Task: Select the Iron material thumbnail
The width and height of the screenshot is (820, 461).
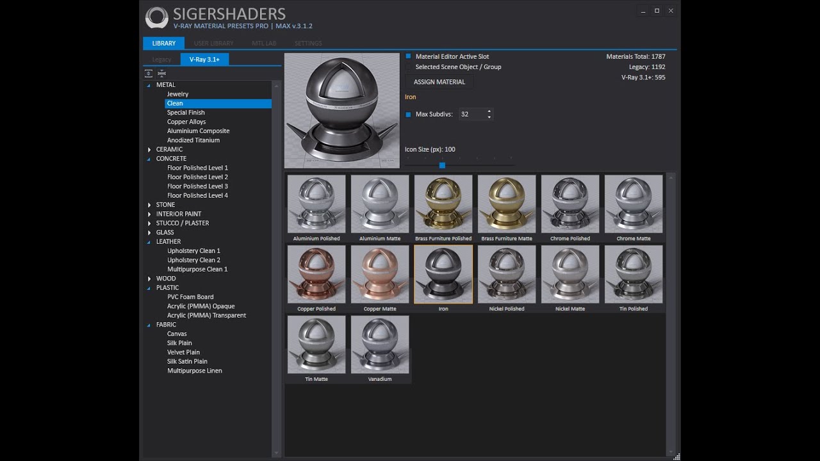Action: pos(443,274)
